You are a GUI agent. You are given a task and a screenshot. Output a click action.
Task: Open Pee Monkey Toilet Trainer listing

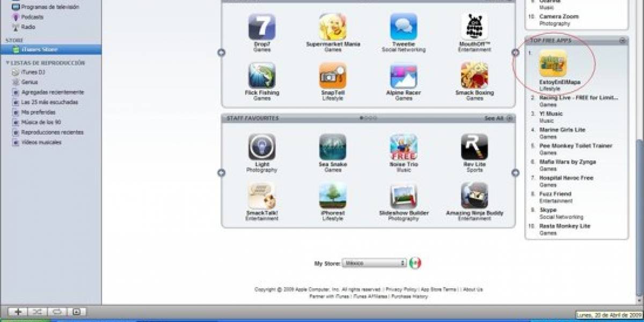coord(575,145)
